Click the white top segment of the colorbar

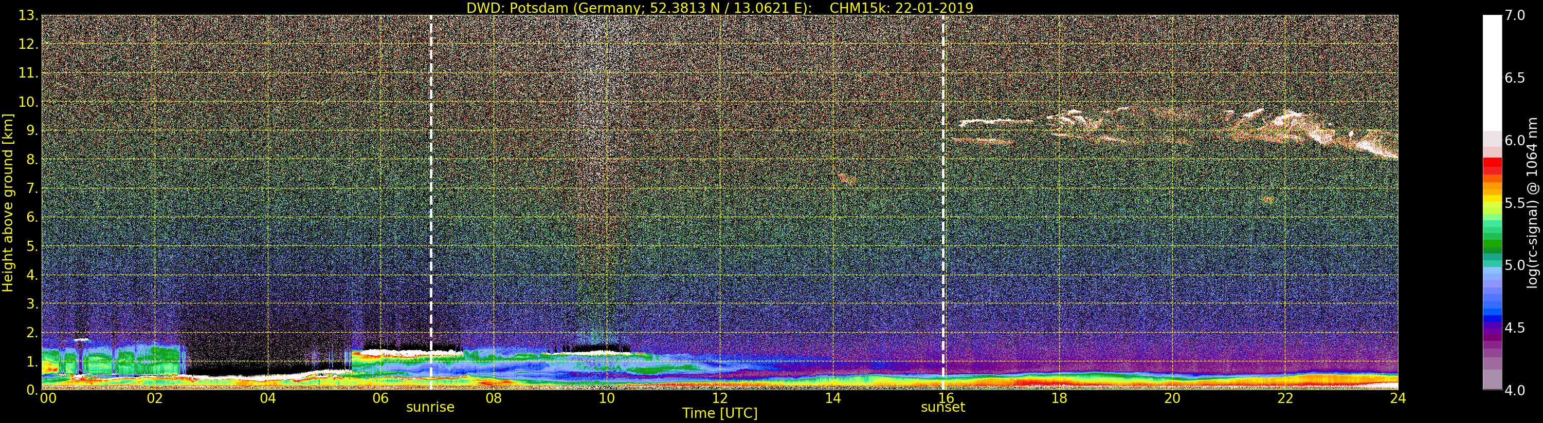pos(1492,73)
